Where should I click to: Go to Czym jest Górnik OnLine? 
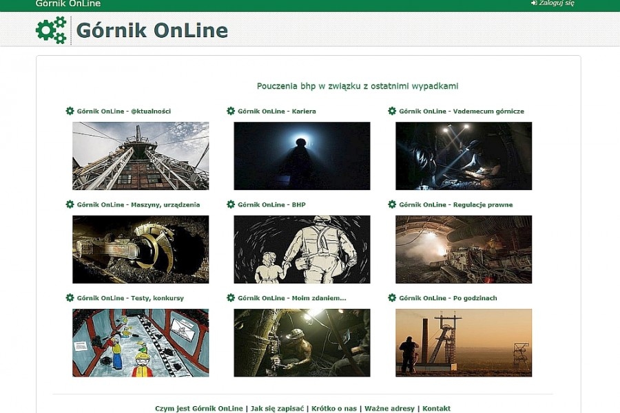coord(199,408)
